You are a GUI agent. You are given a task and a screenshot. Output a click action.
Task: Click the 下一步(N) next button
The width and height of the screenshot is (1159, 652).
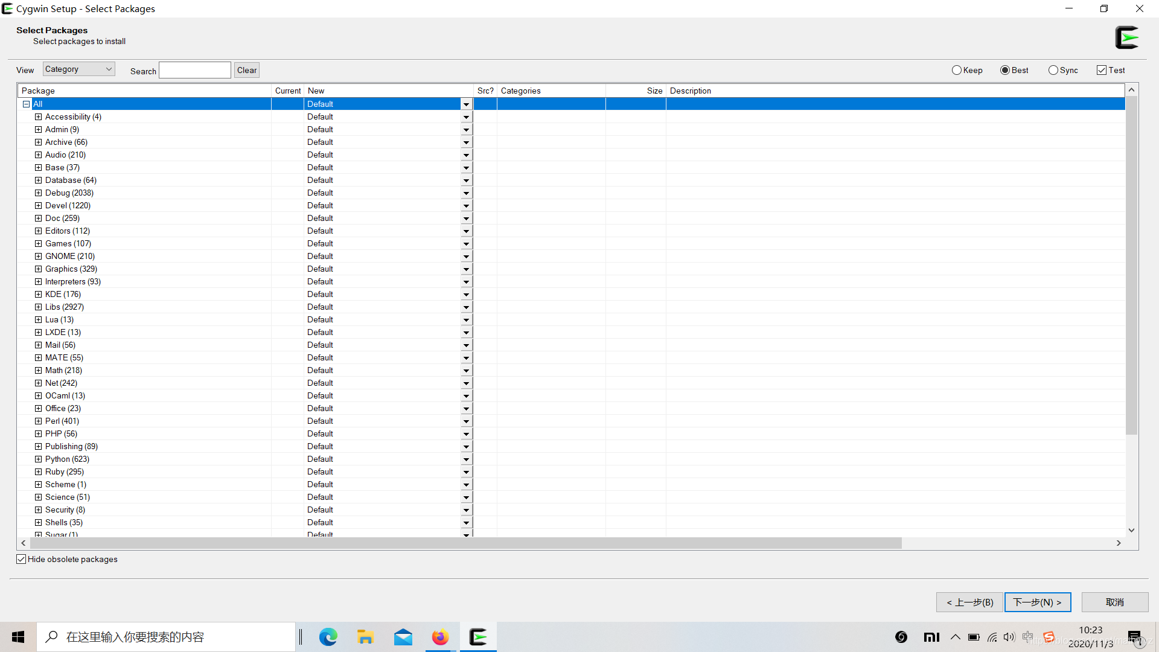1037,602
